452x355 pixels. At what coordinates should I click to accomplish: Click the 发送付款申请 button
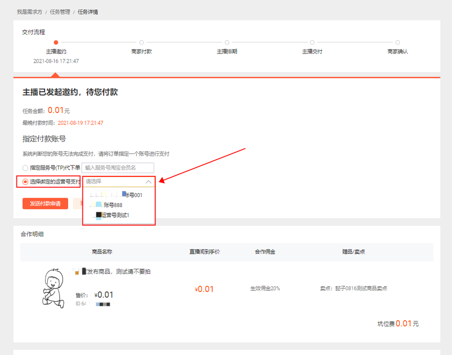[45, 203]
